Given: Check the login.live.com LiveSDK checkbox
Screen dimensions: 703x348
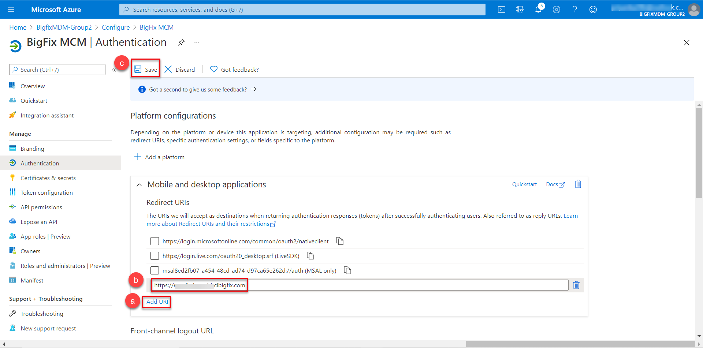Looking at the screenshot, I should click(155, 256).
